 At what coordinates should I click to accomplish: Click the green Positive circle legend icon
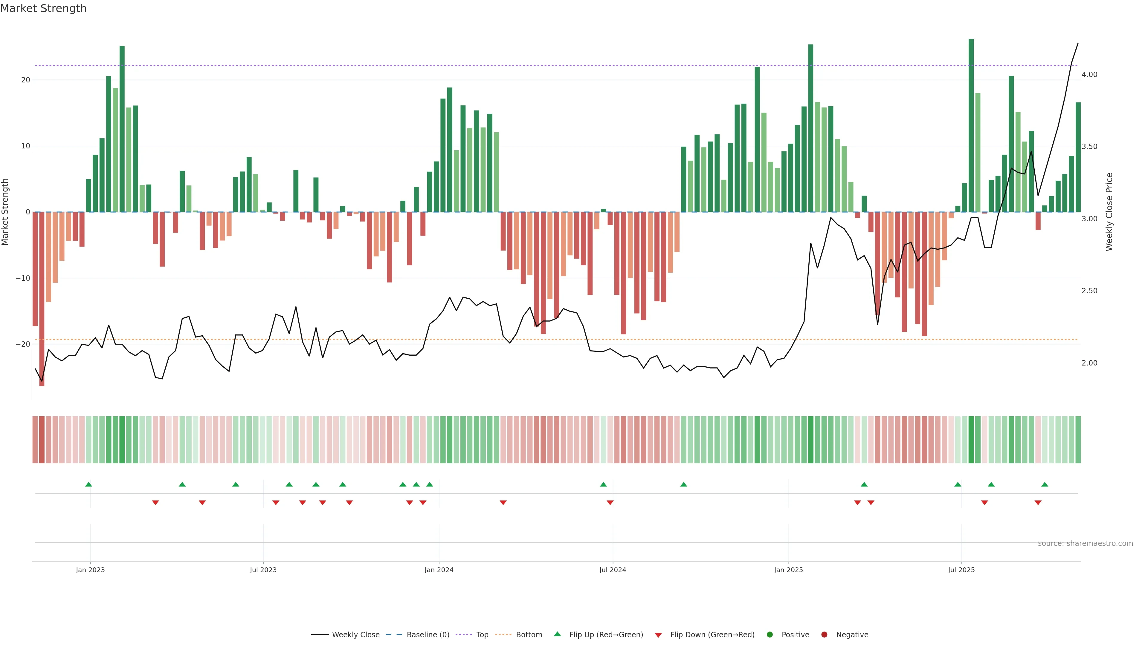pyautogui.click(x=770, y=634)
